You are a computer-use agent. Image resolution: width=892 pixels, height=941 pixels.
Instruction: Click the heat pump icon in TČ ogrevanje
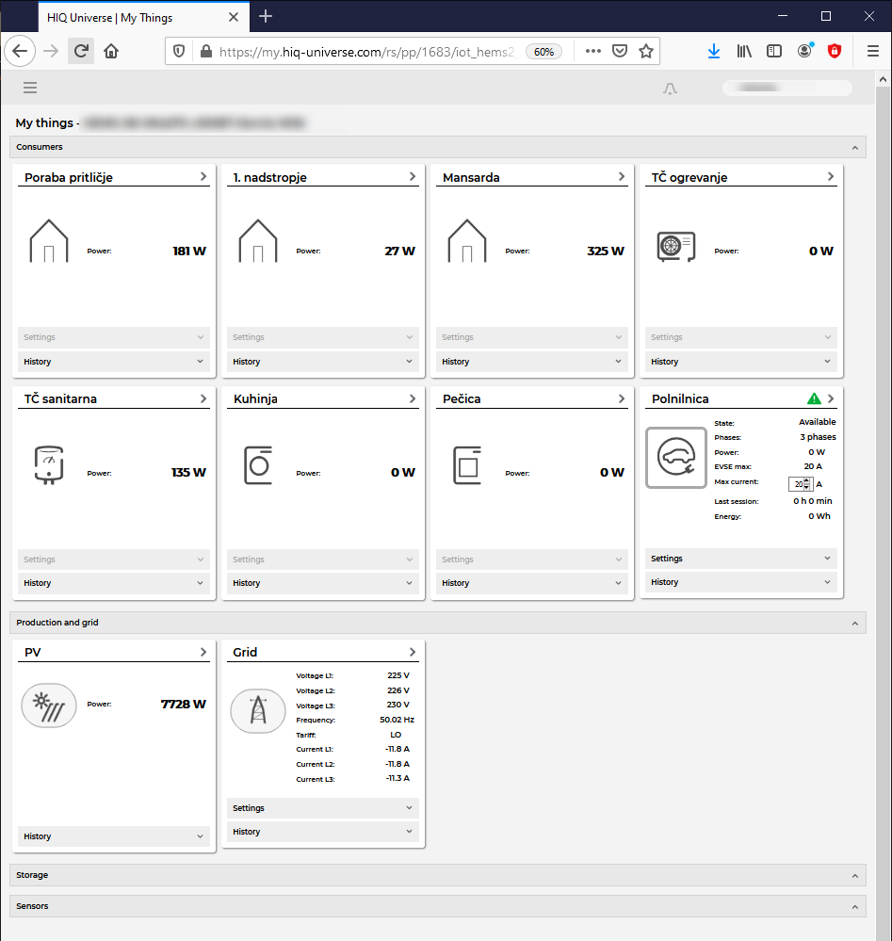(x=674, y=248)
